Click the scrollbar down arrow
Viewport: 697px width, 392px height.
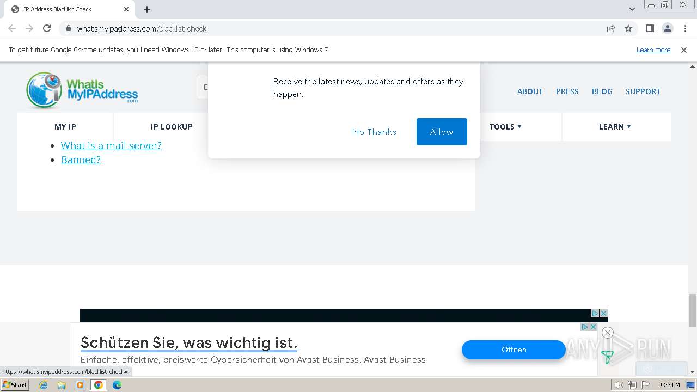pyautogui.click(x=693, y=372)
